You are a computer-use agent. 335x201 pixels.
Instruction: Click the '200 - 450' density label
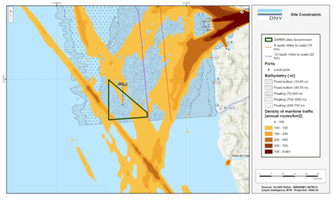pyautogui.click(x=281, y=140)
